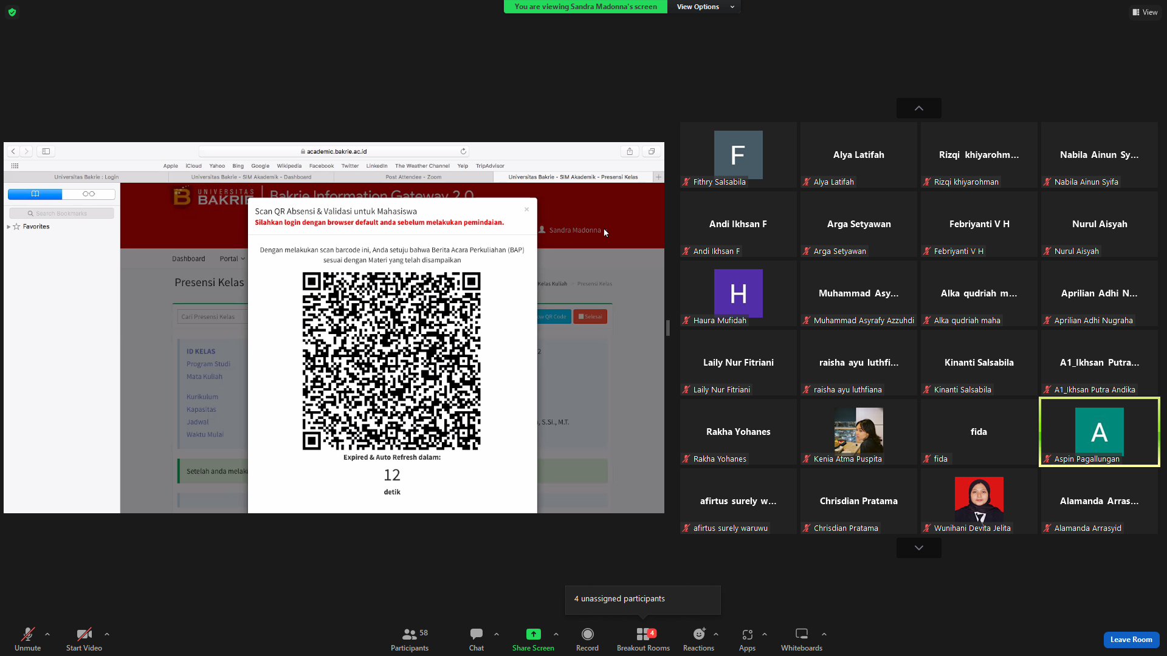Open the Participants panel
Image resolution: width=1167 pixels, height=656 pixels.
click(x=410, y=639)
